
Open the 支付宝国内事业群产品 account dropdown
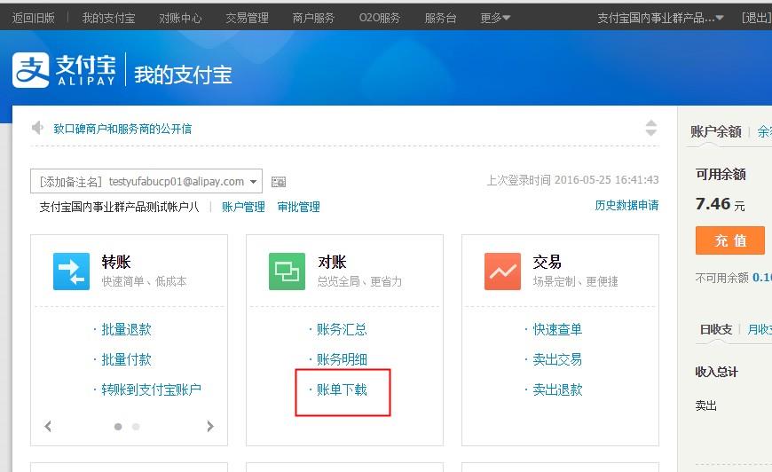[x=660, y=19]
